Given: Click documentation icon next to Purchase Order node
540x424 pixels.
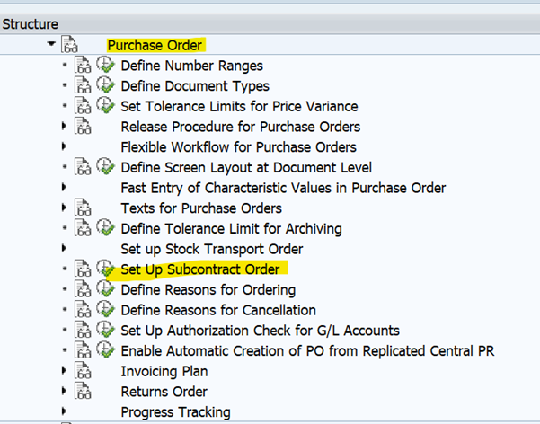Looking at the screenshot, I should coord(70,45).
